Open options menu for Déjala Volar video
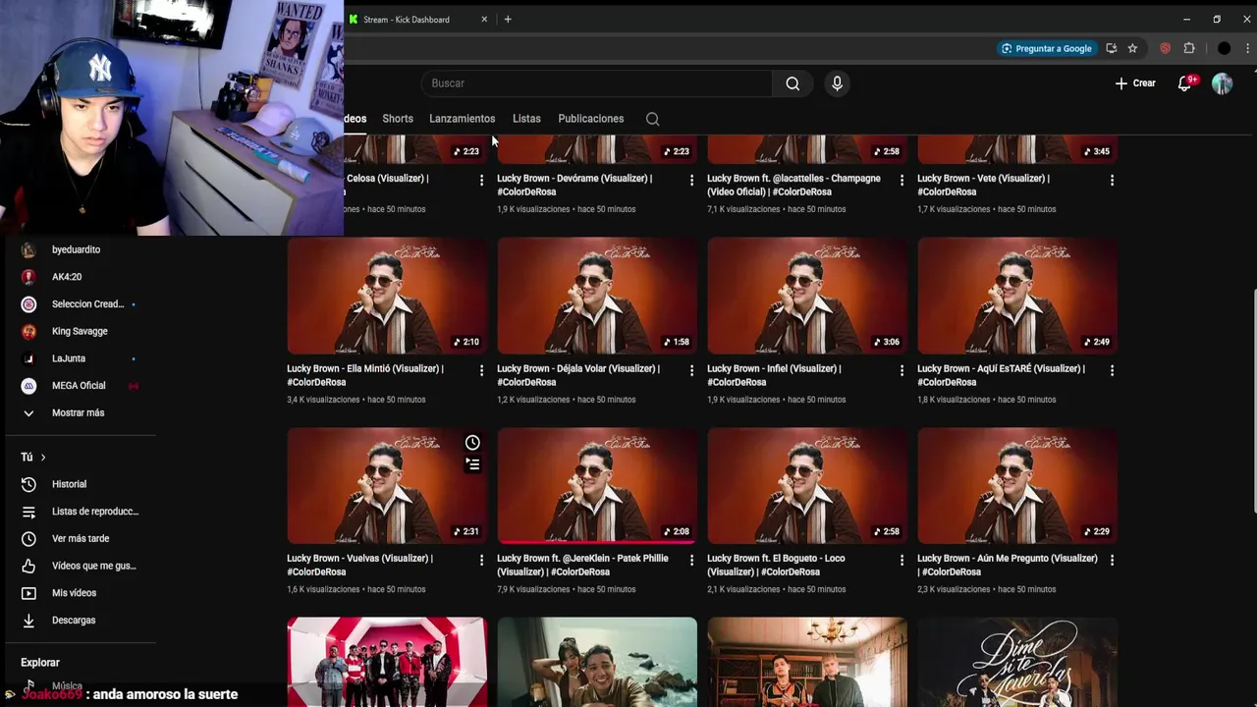The image size is (1257, 707). click(691, 370)
